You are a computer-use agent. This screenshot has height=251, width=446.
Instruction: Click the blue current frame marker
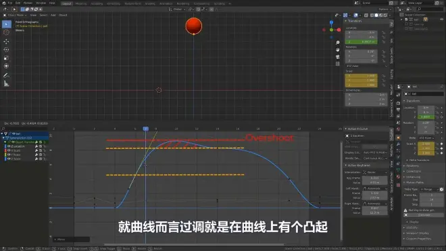click(146, 129)
